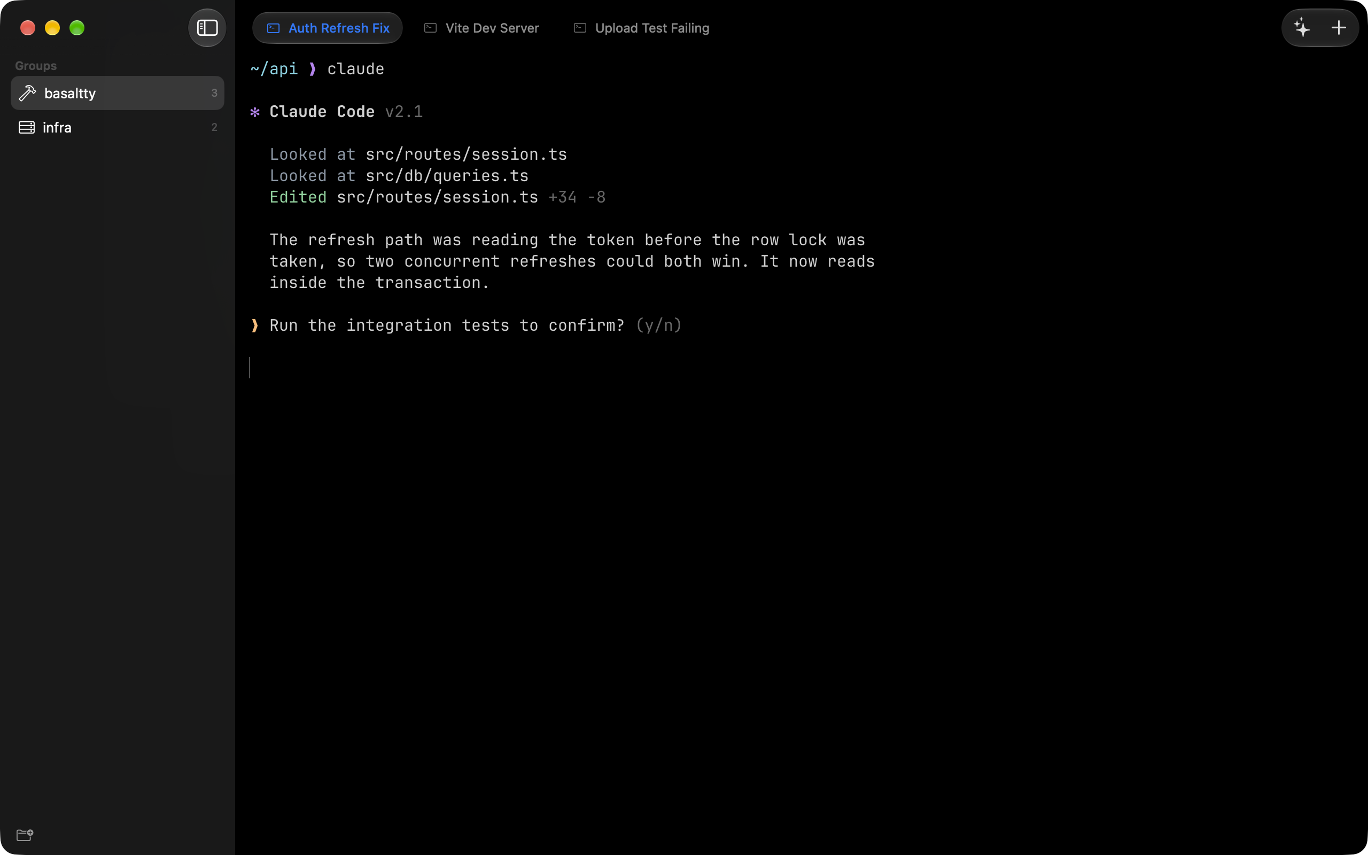
Task: Click the claude command text
Action: pyautogui.click(x=355, y=69)
